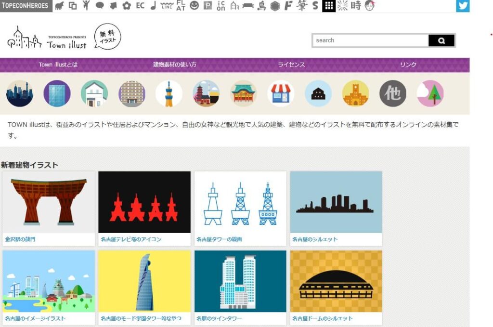Image resolution: width=493 pixels, height=327 pixels.
Task: Click the Twitter icon in the top bar
Action: pyautogui.click(x=462, y=6)
